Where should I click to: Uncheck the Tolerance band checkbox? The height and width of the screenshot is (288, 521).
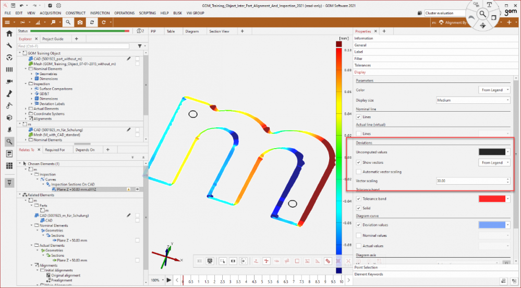(x=358, y=199)
